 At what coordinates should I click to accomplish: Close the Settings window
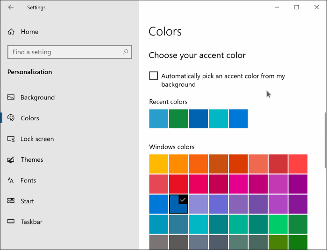316,7
